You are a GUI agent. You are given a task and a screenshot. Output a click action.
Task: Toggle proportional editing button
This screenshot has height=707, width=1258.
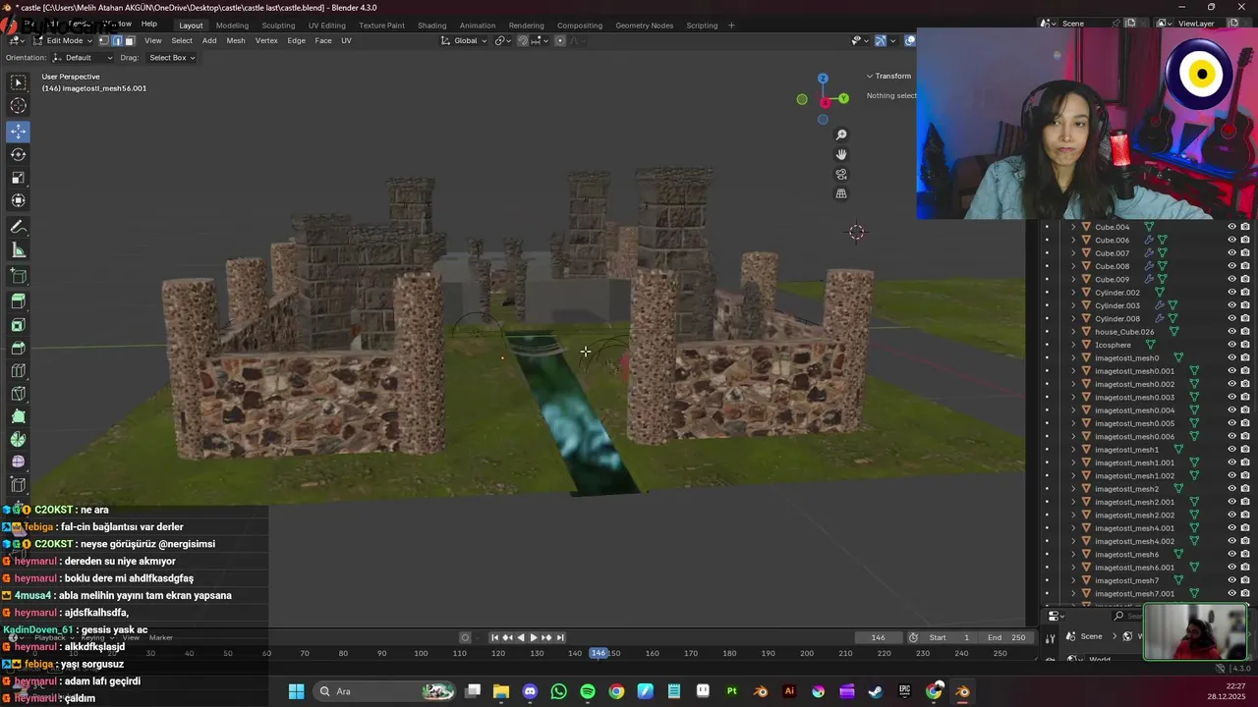pos(560,40)
